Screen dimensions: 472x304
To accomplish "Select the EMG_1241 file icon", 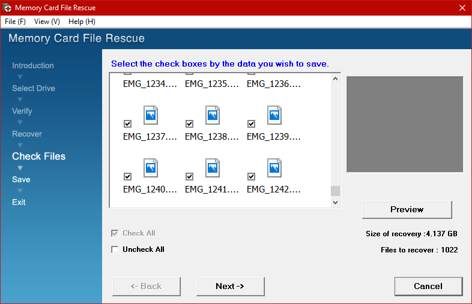I will pyautogui.click(x=213, y=168).
